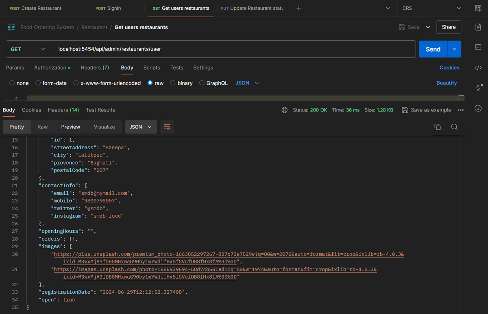Viewport: 488px width, 314px height.
Task: Select the none body type
Action: coord(19,83)
